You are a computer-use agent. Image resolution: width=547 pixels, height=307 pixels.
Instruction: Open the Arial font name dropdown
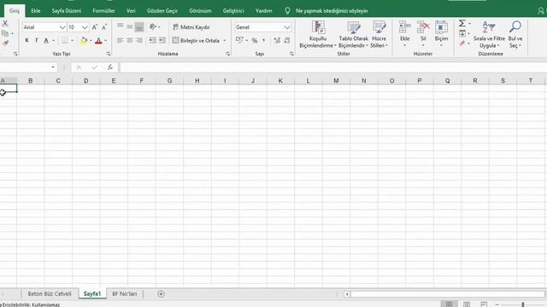click(x=62, y=27)
